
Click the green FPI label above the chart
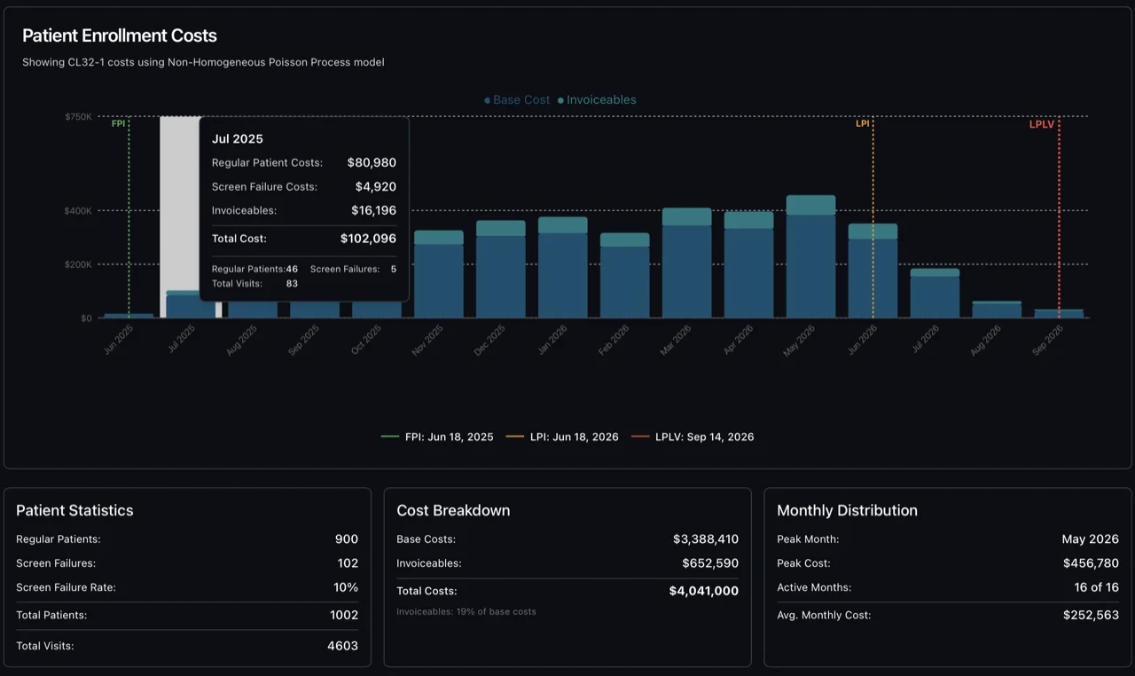pos(119,124)
